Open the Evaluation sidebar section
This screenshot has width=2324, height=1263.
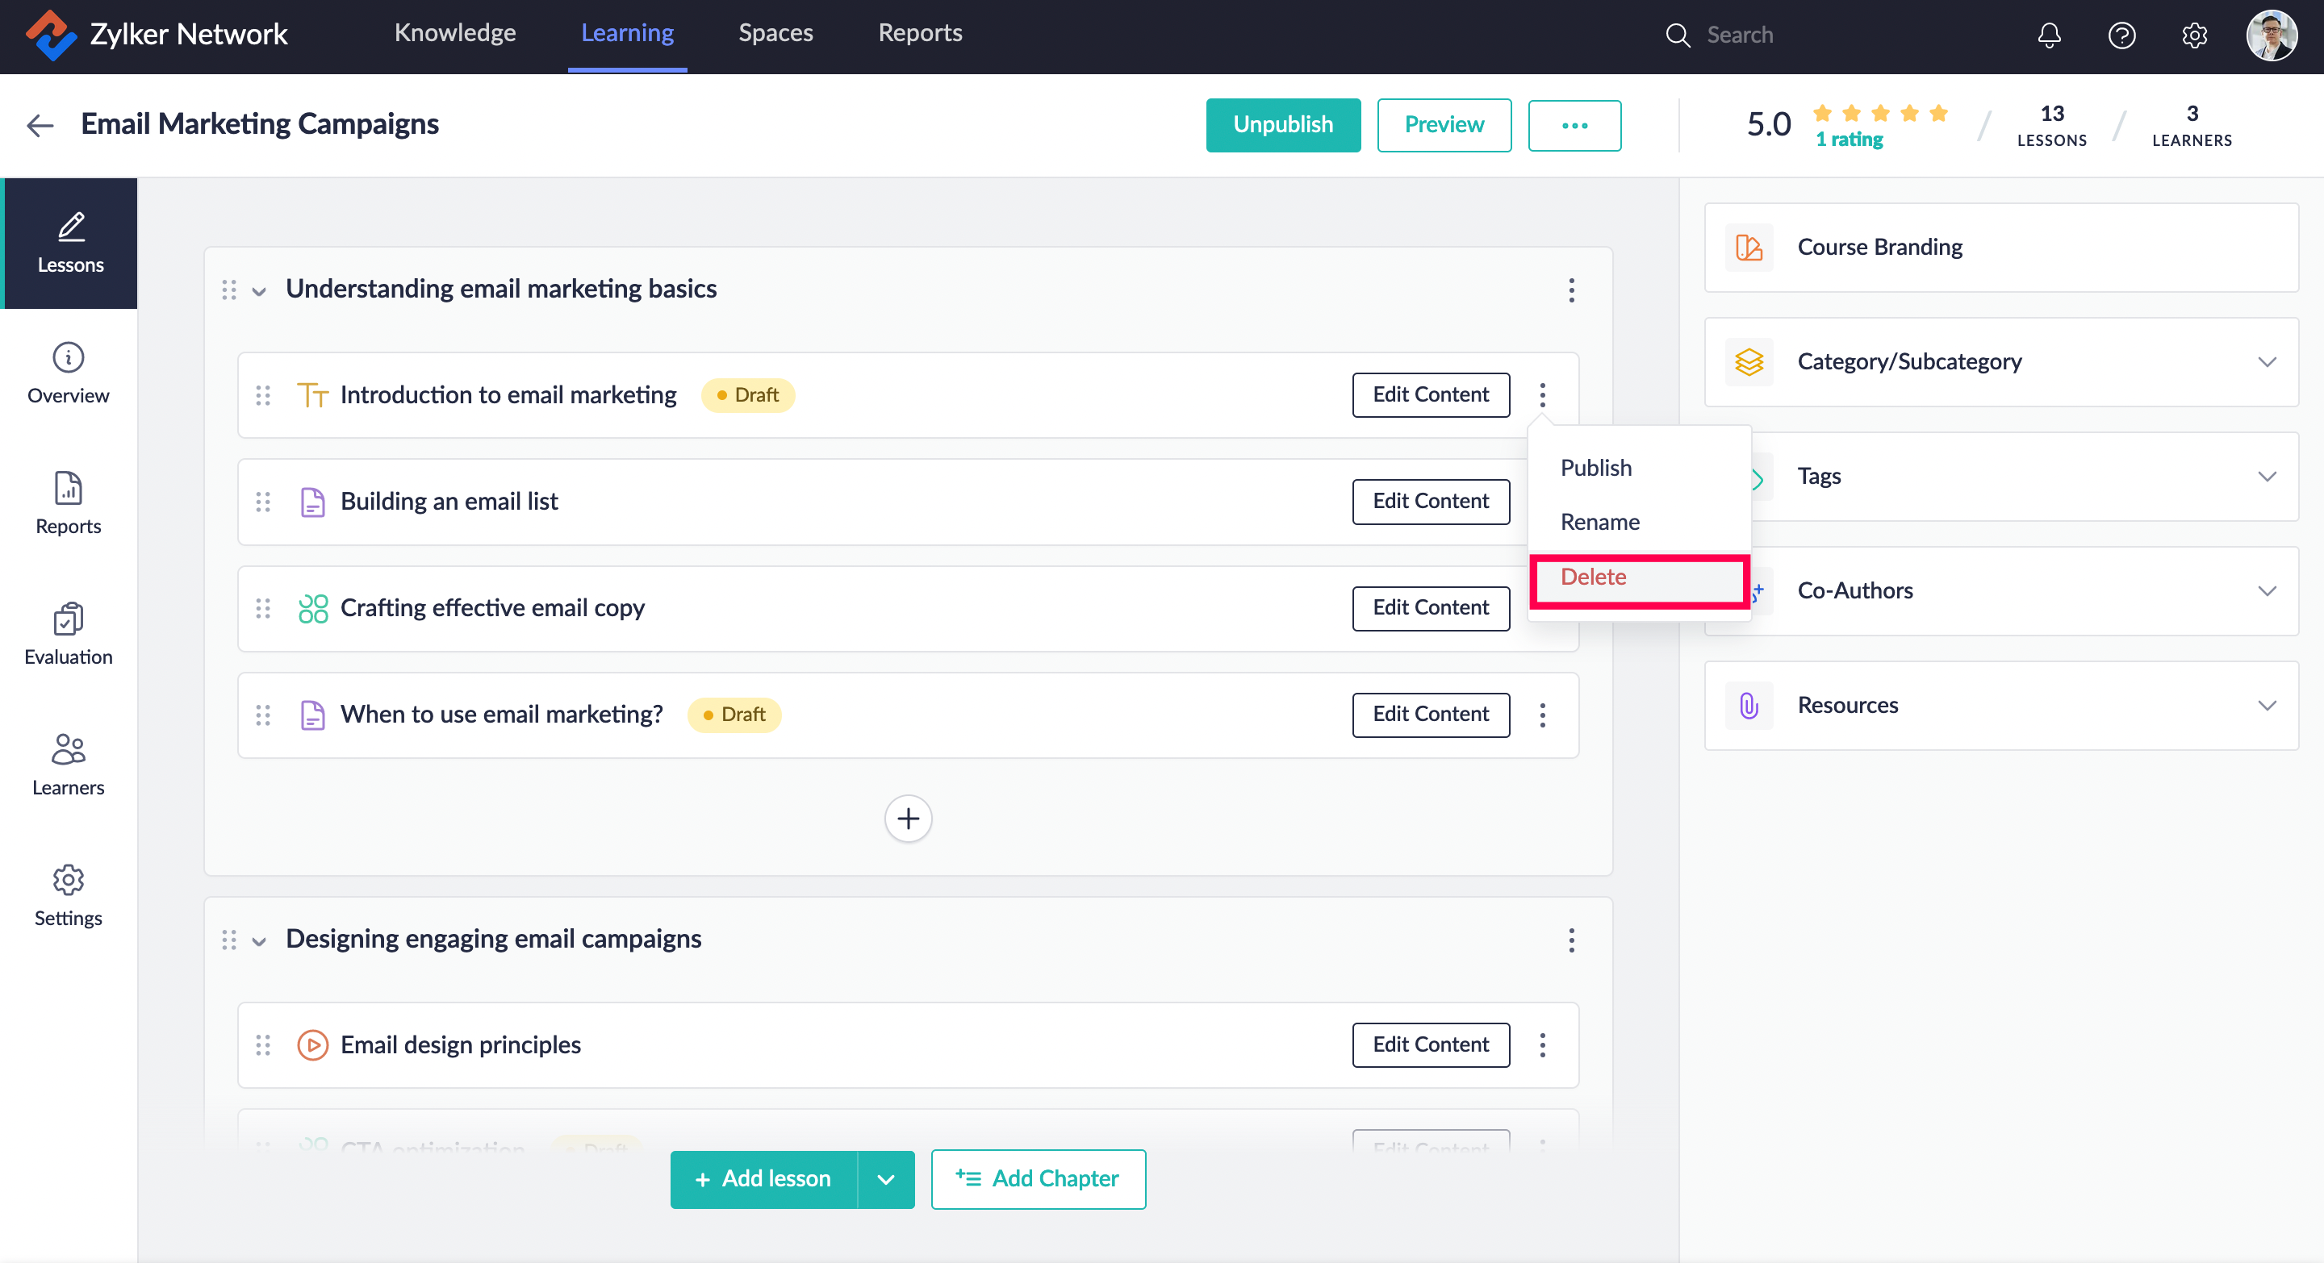(69, 634)
